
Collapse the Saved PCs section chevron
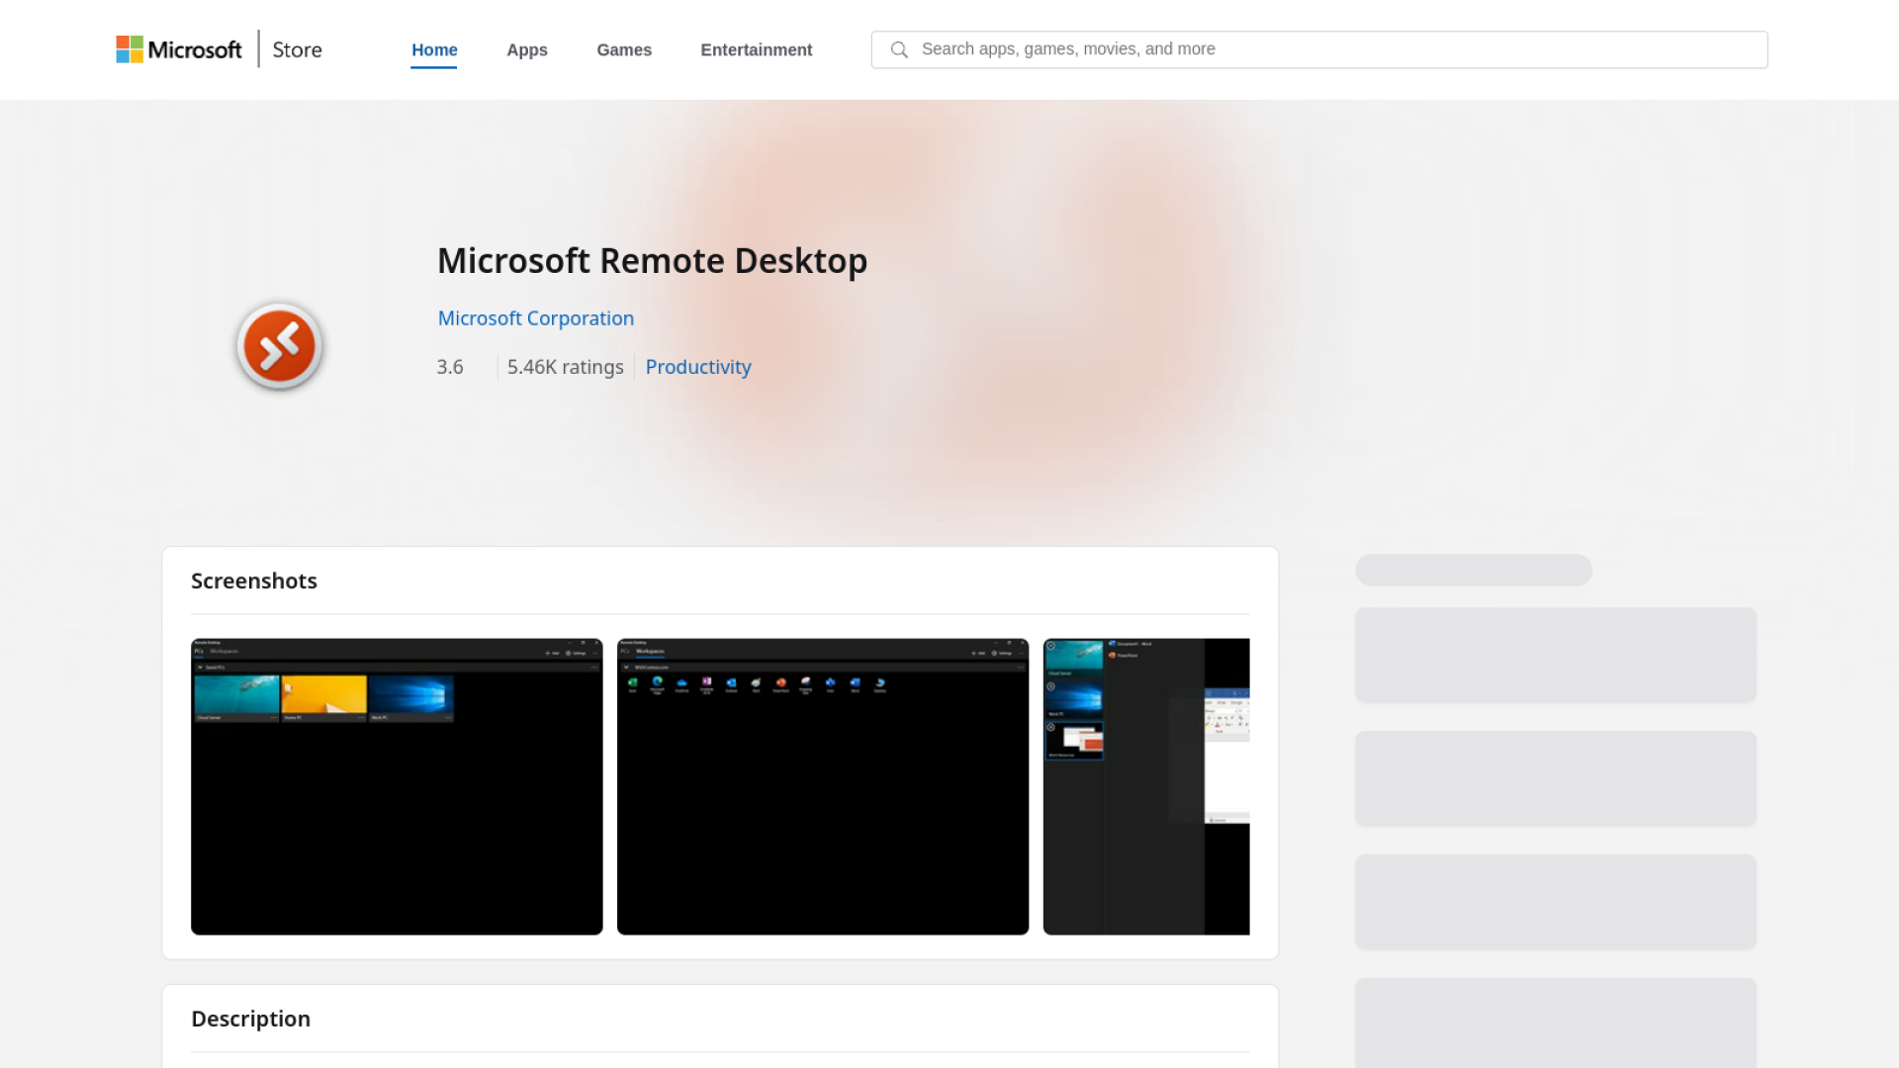(x=200, y=667)
